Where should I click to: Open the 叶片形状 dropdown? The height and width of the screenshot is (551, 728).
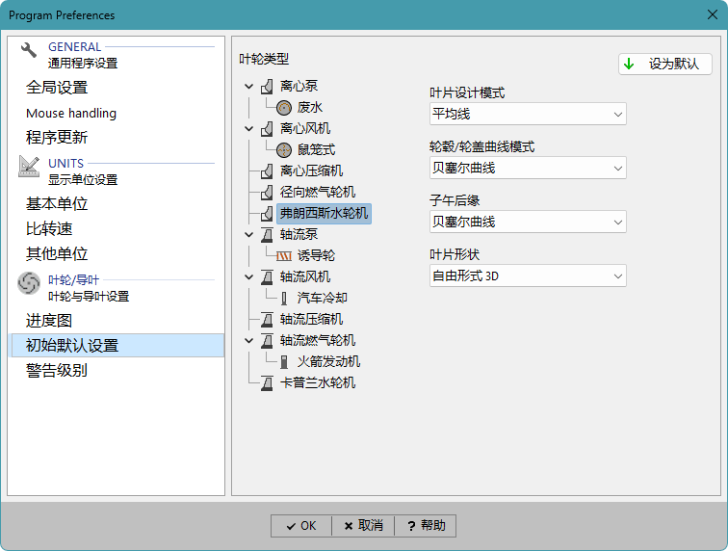point(528,276)
